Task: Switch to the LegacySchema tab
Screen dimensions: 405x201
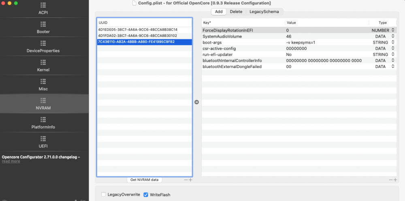Action: [264, 12]
